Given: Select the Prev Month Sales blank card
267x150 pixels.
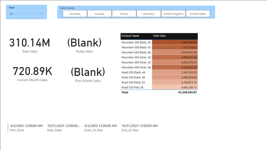Looking at the screenshot, I should coord(88,75).
